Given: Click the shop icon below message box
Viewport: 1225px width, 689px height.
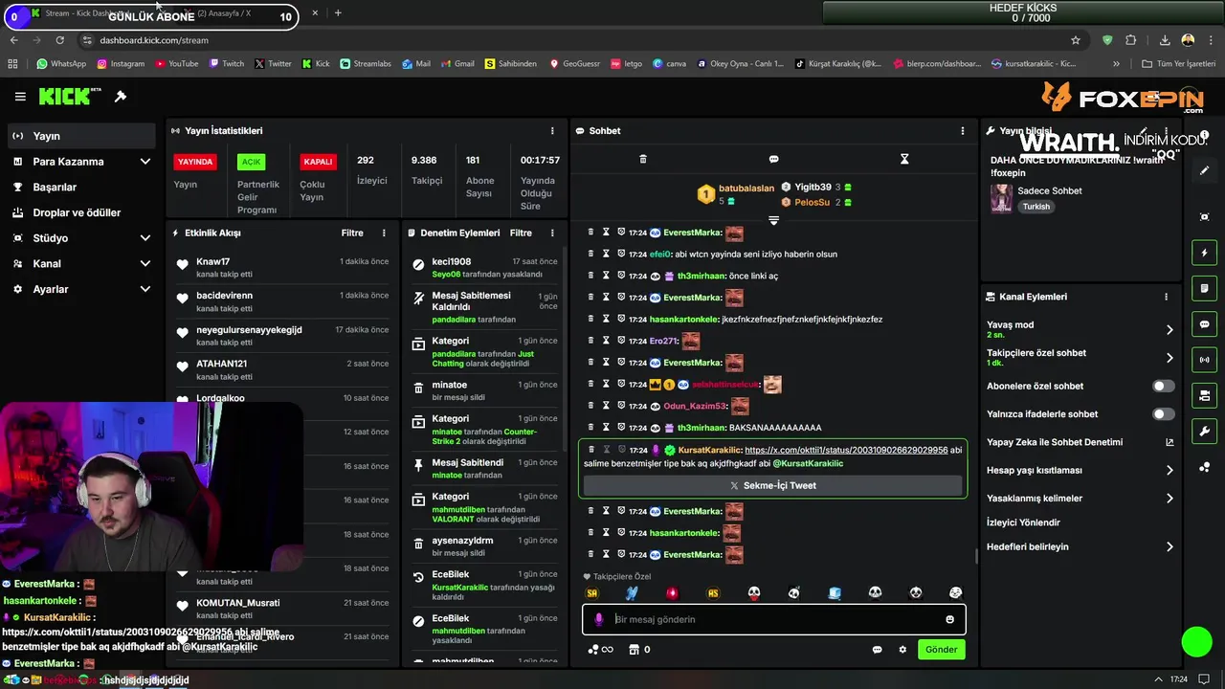Looking at the screenshot, I should tap(633, 650).
